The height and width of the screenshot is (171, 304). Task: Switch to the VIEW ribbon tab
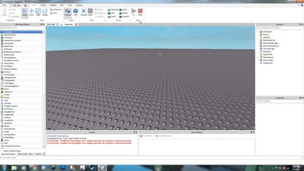click(x=70, y=5)
